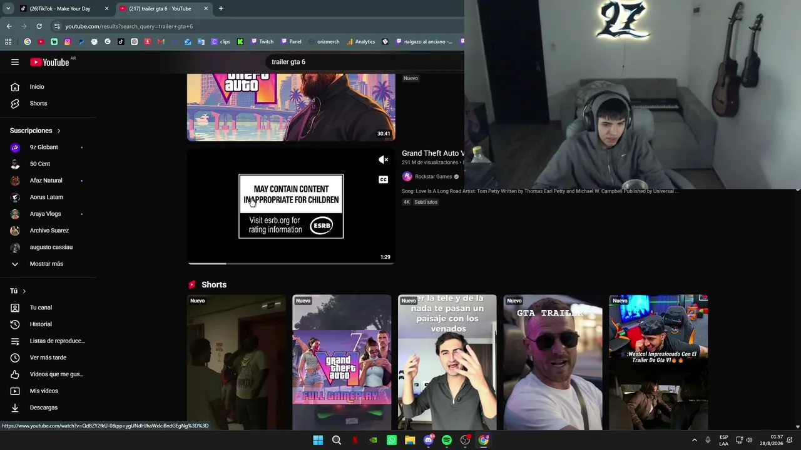801x450 pixels.
Task: Seek on the video preview progress bar
Action: coord(291,264)
